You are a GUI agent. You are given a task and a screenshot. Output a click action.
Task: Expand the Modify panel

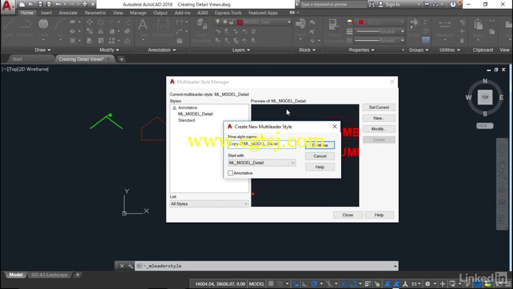pyautogui.click(x=109, y=50)
